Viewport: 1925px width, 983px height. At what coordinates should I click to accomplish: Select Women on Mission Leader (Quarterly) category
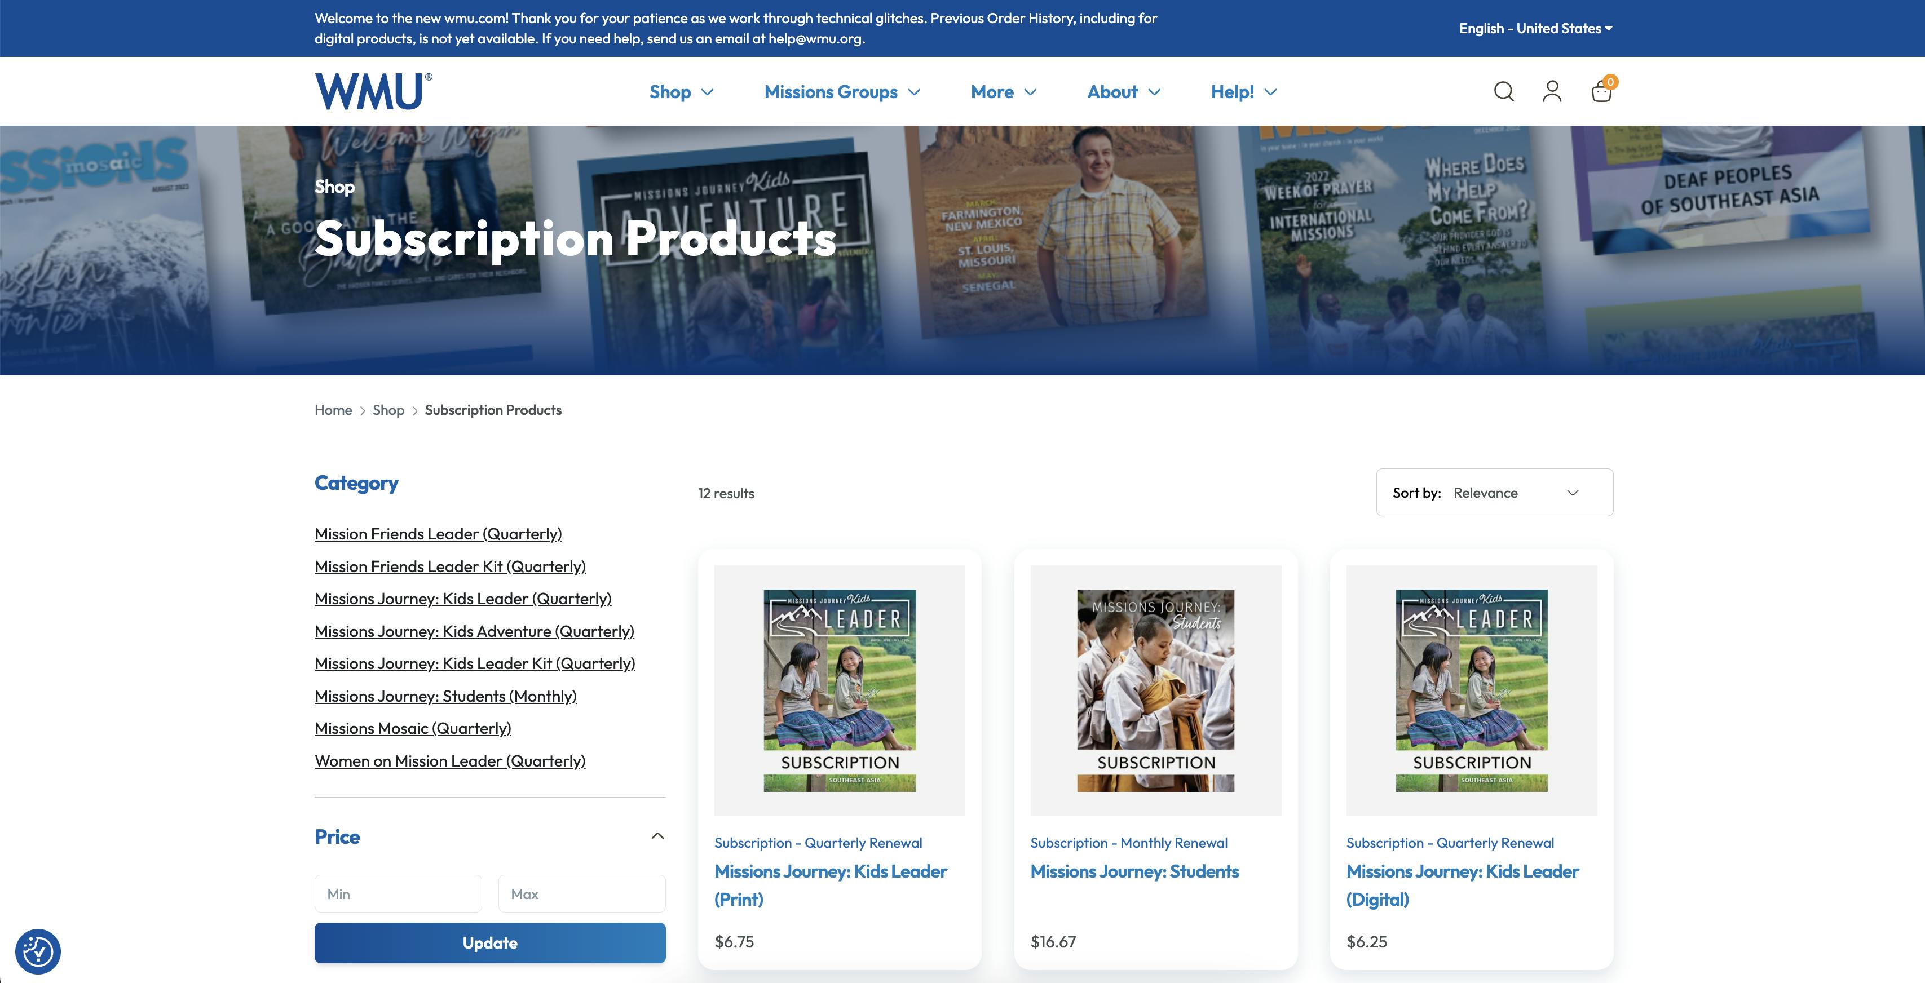click(x=450, y=761)
